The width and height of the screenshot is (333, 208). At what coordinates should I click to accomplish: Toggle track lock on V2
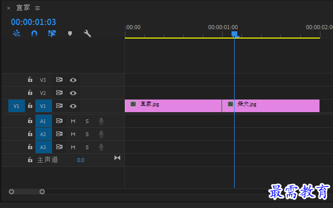30,92
